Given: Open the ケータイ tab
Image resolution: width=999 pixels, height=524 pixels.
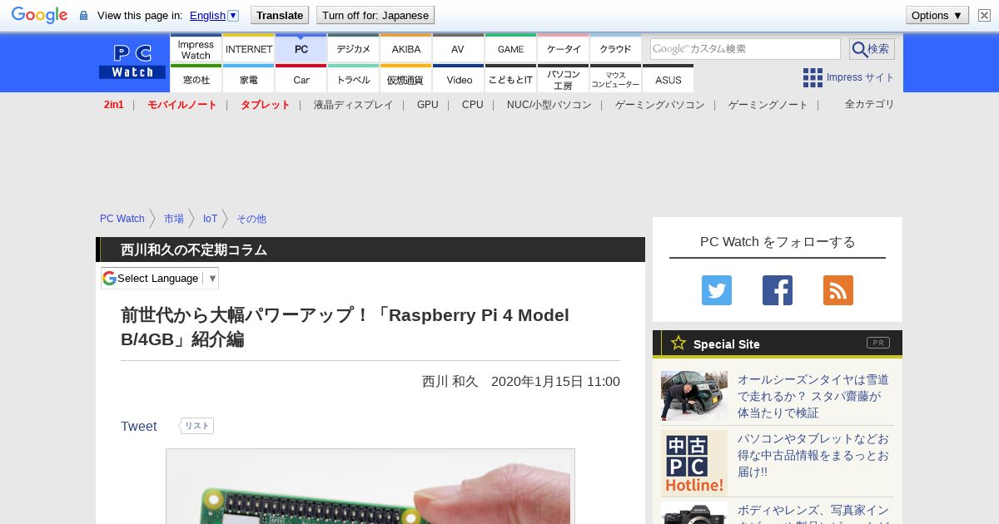Looking at the screenshot, I should coord(564,49).
